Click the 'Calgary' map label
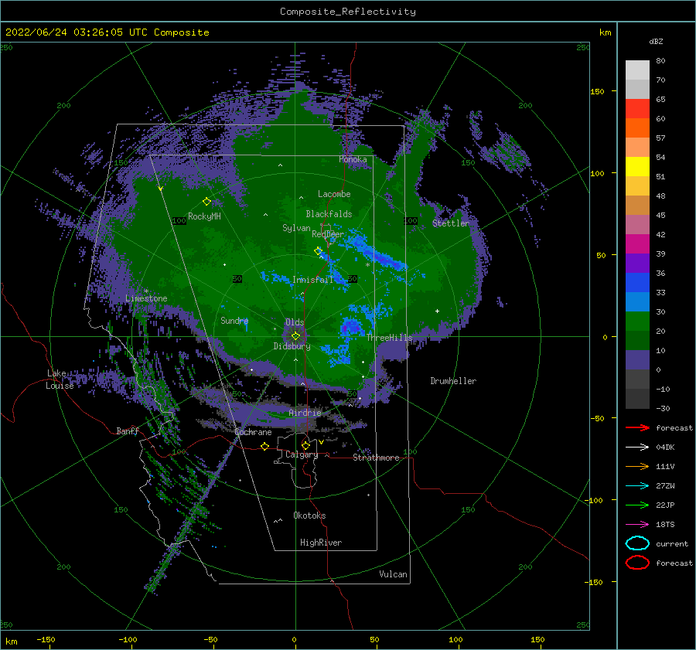The width and height of the screenshot is (696, 650). [302, 454]
